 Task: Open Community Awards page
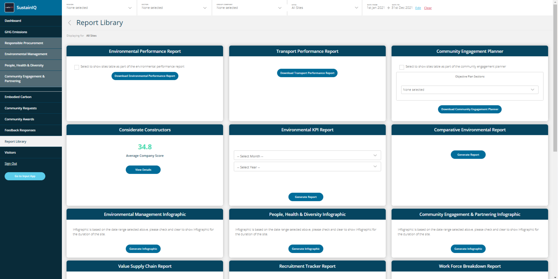[x=31, y=119]
